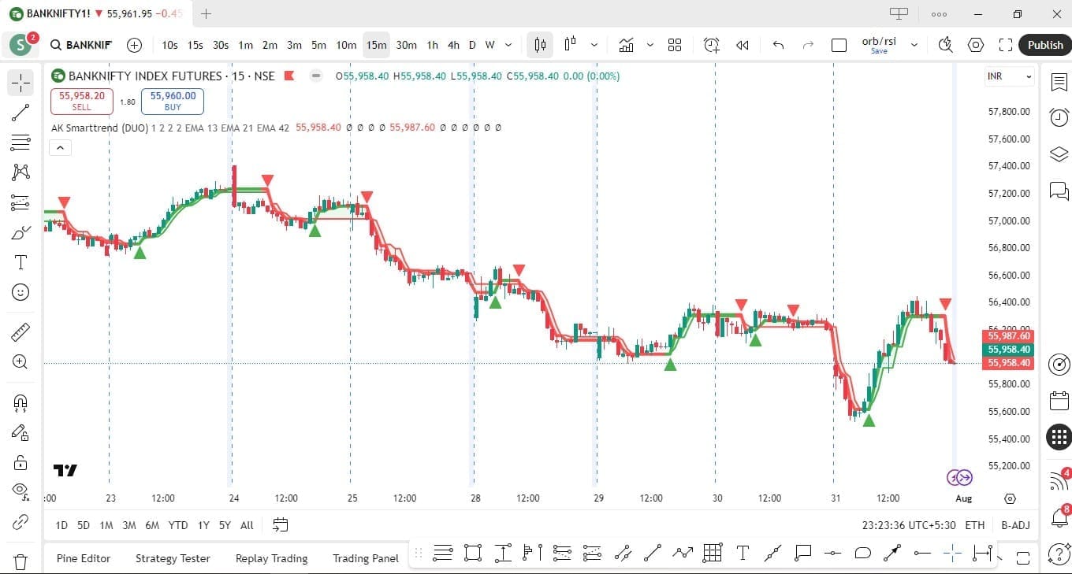Select the brush drawing tool

point(20,232)
